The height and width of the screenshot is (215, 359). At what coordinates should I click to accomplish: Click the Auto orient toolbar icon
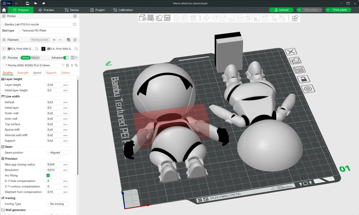(159, 18)
